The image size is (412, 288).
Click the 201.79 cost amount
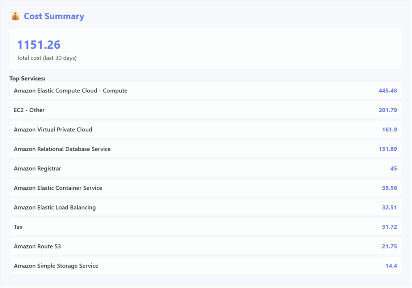point(387,110)
